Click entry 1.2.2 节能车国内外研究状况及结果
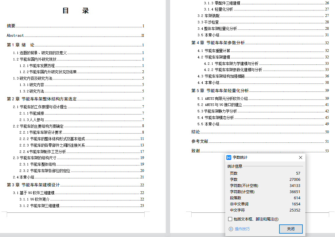 click(x=82, y=72)
